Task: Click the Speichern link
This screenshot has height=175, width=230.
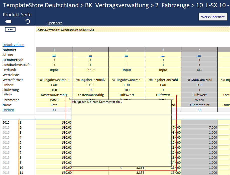Action: coord(55,23)
